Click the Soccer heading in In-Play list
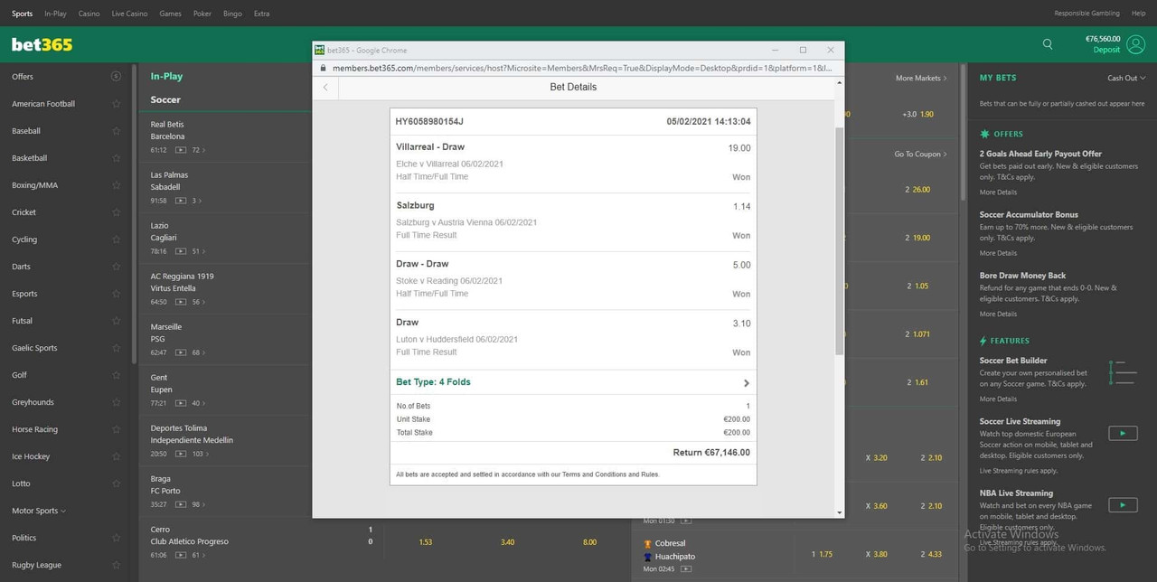1157x582 pixels. pyautogui.click(x=165, y=100)
